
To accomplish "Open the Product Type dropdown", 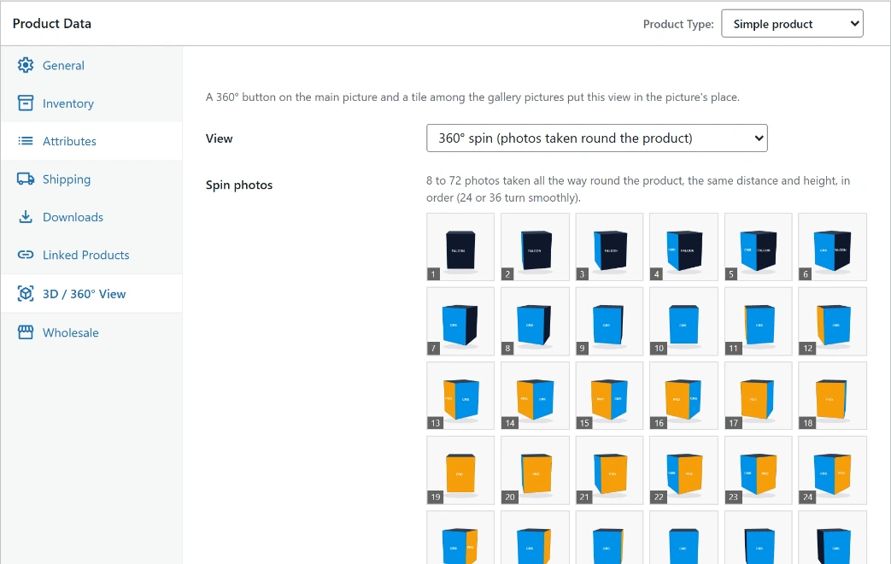I will [x=792, y=24].
